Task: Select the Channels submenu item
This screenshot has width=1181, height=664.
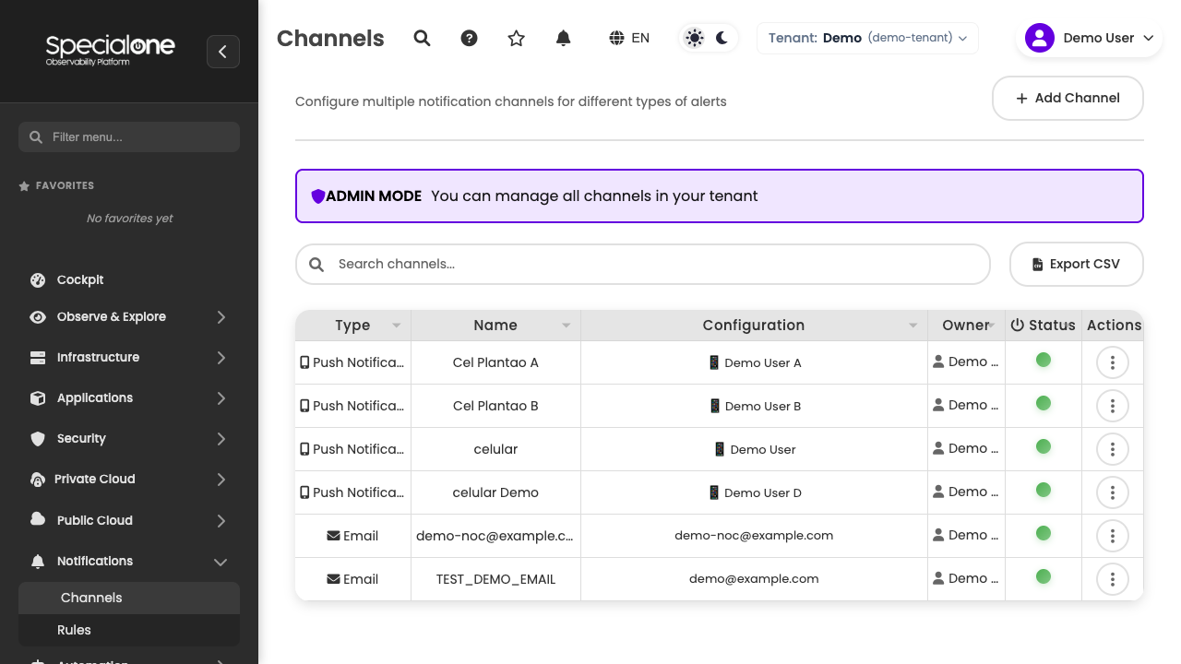Action: pyautogui.click(x=129, y=598)
